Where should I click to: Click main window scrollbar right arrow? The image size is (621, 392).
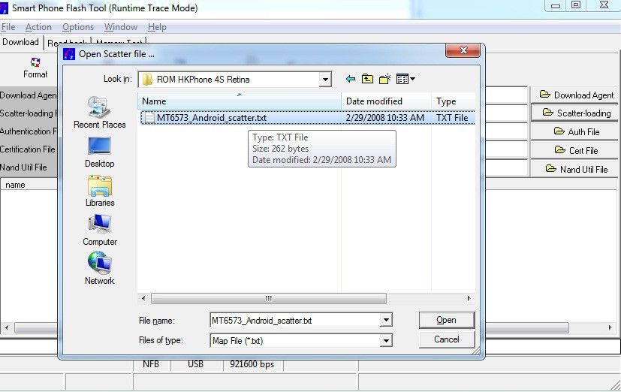(610, 328)
